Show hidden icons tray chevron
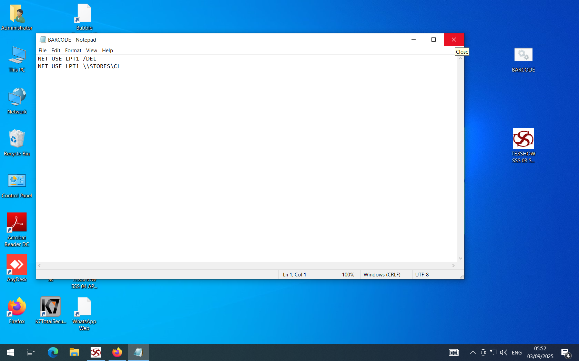Image resolution: width=579 pixels, height=361 pixels. click(x=473, y=352)
